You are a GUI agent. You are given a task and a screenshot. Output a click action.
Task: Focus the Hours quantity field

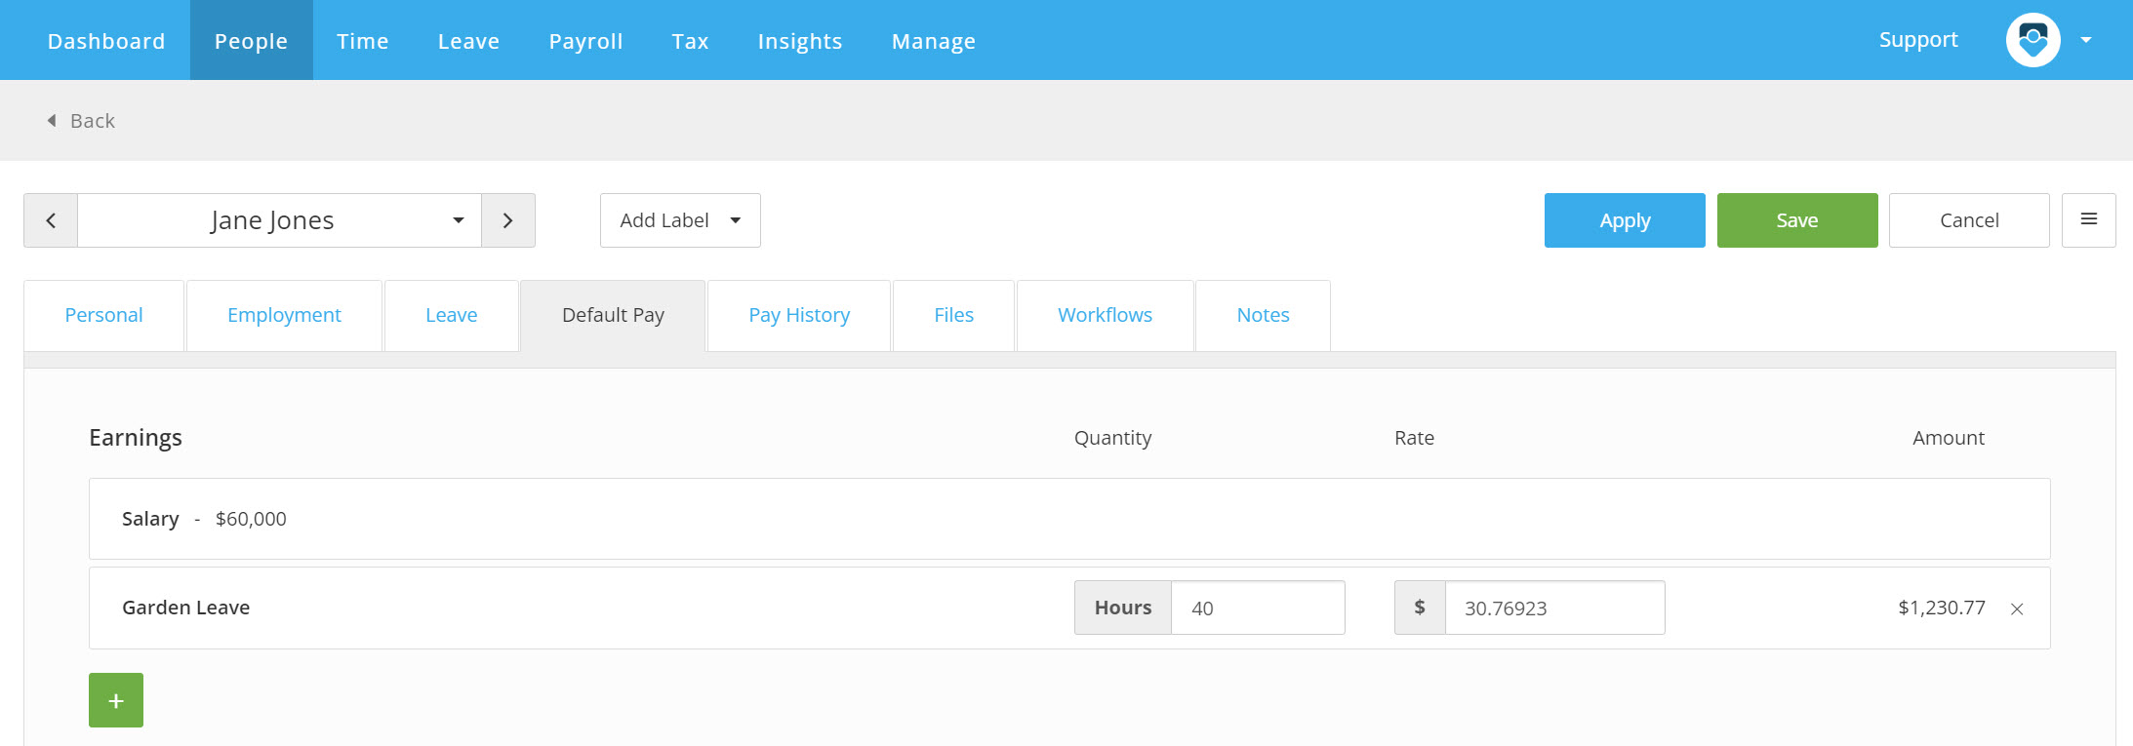click(1258, 608)
